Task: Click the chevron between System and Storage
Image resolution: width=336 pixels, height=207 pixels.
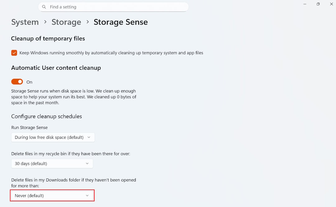Action: pos(45,22)
